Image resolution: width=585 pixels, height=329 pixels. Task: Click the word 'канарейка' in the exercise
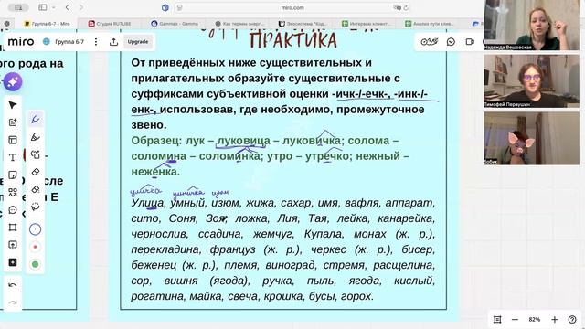pyautogui.click(x=406, y=218)
